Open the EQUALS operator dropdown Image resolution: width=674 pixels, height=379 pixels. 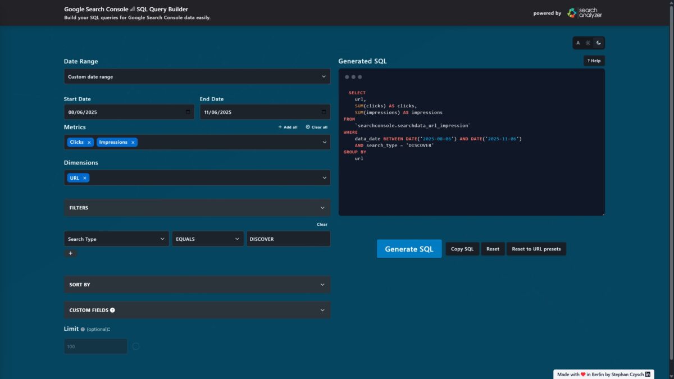tap(208, 239)
